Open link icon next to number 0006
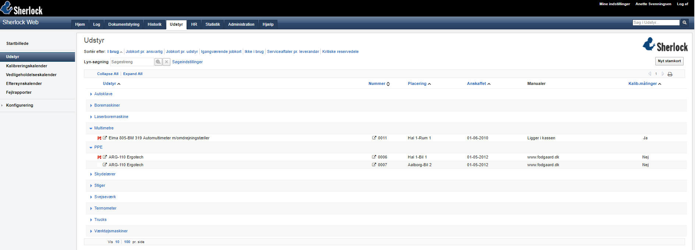The height and width of the screenshot is (250, 695). coord(374,157)
